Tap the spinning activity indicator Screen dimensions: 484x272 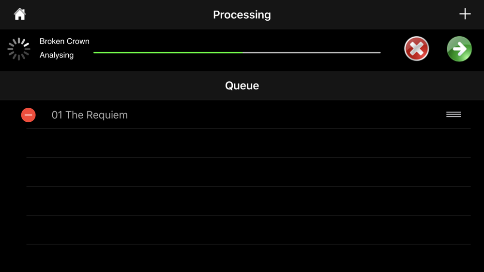click(19, 49)
